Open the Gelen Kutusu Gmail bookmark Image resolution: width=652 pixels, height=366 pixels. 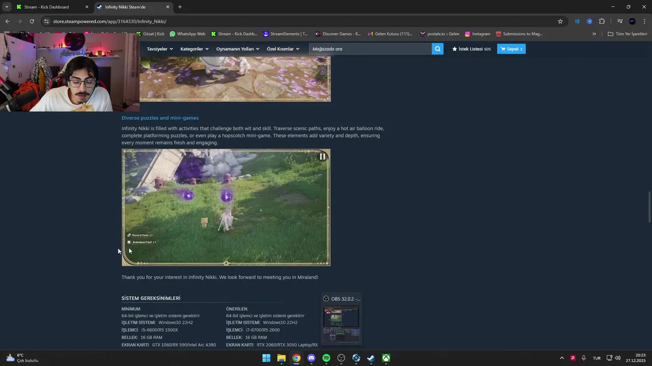[x=390, y=34]
